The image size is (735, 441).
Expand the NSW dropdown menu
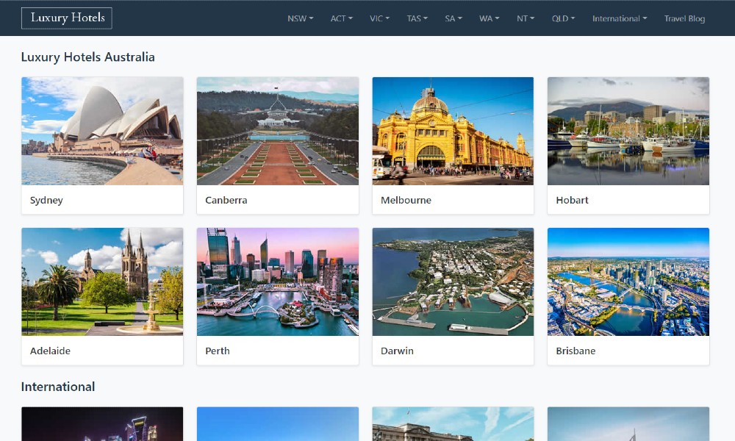tap(300, 19)
